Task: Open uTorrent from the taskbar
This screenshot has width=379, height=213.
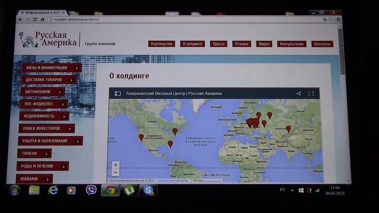Action: click(129, 191)
